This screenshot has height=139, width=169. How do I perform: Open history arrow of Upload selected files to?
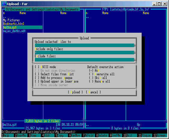[135, 45]
